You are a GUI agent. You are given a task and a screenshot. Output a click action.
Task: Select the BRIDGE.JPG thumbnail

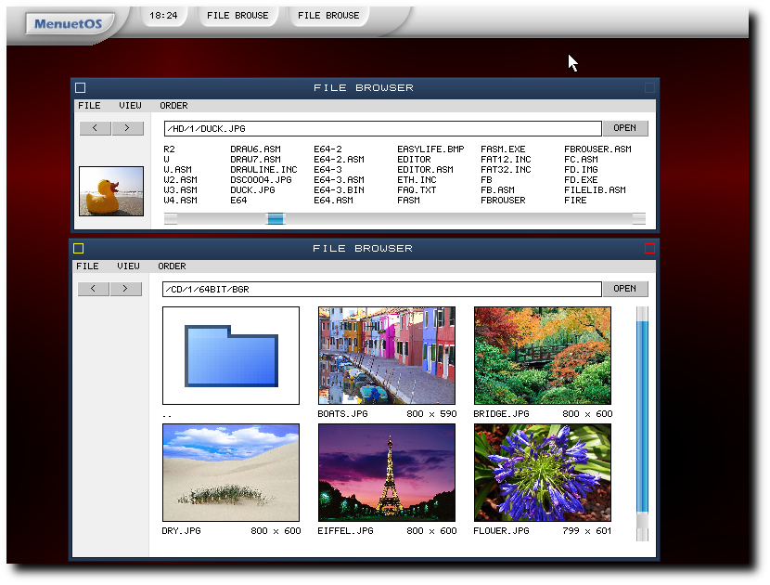[x=543, y=356]
